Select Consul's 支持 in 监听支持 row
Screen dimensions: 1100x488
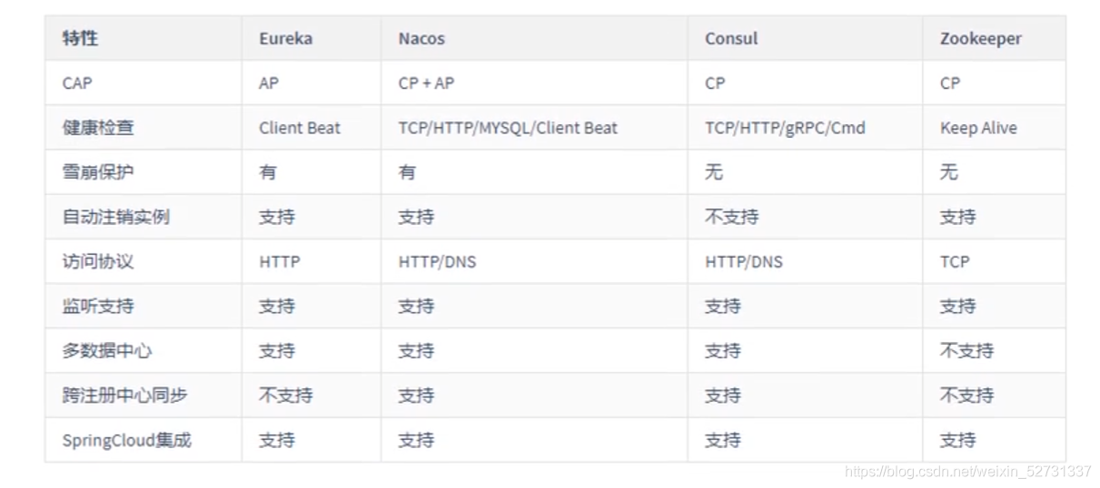click(723, 306)
